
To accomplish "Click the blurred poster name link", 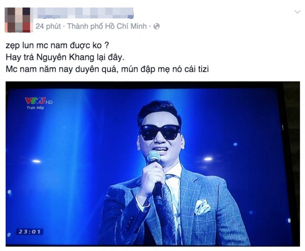I will click(84, 13).
